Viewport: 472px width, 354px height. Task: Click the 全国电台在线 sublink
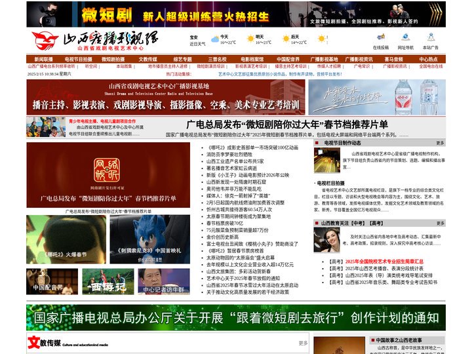click(x=431, y=66)
